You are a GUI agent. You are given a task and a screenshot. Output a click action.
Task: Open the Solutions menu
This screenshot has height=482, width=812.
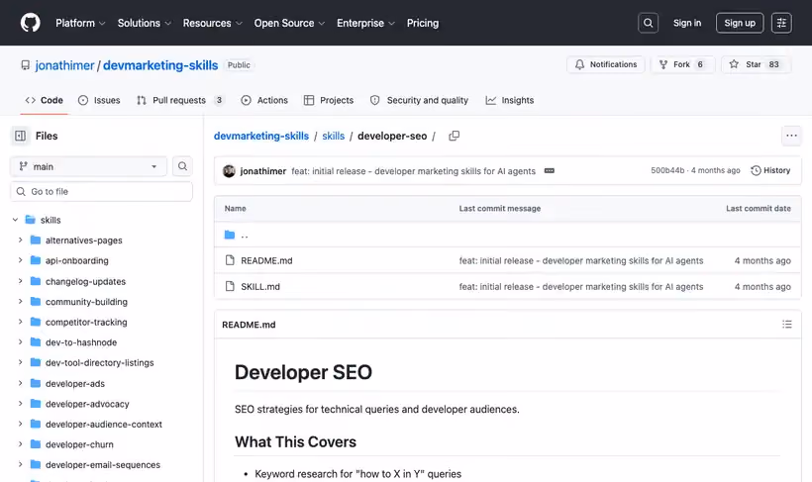tap(144, 23)
